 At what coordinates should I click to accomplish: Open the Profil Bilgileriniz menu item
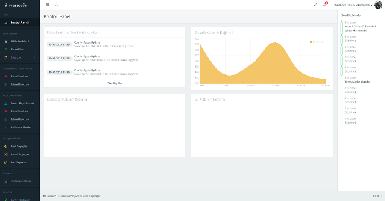coord(20,199)
